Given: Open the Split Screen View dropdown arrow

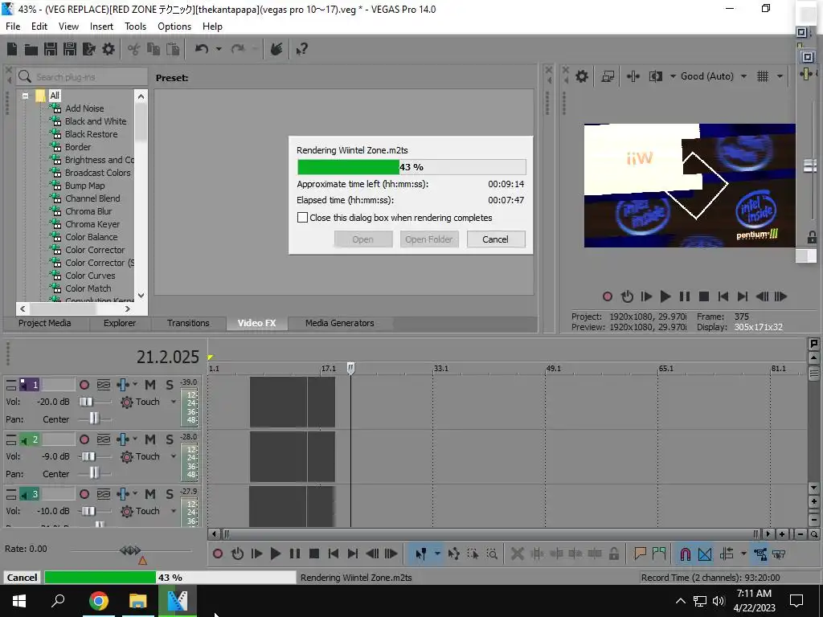Looking at the screenshot, I should coord(673,76).
